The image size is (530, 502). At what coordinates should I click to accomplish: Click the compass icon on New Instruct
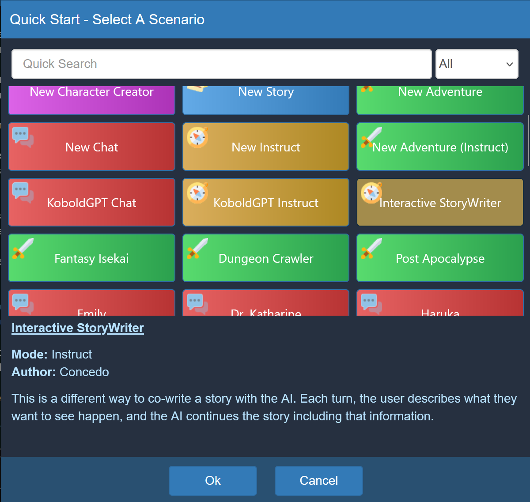197,137
